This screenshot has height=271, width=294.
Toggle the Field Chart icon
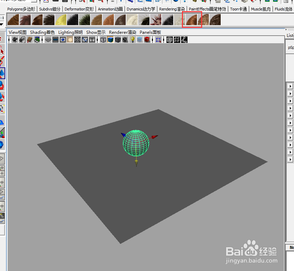tap(77, 40)
